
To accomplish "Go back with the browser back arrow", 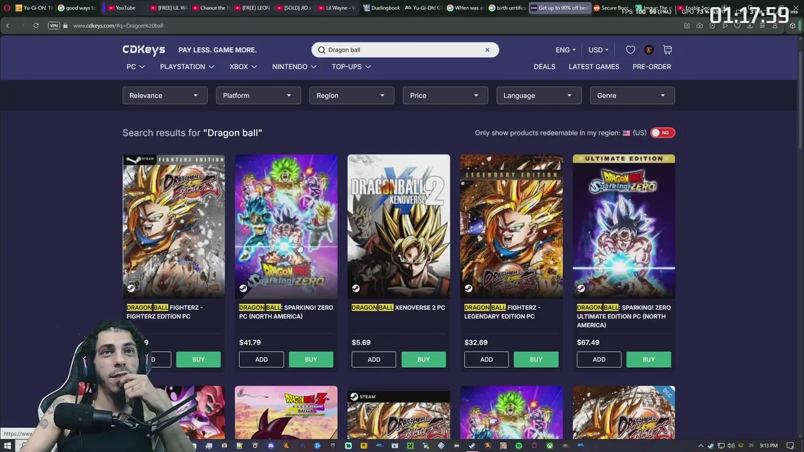I will click(x=8, y=26).
